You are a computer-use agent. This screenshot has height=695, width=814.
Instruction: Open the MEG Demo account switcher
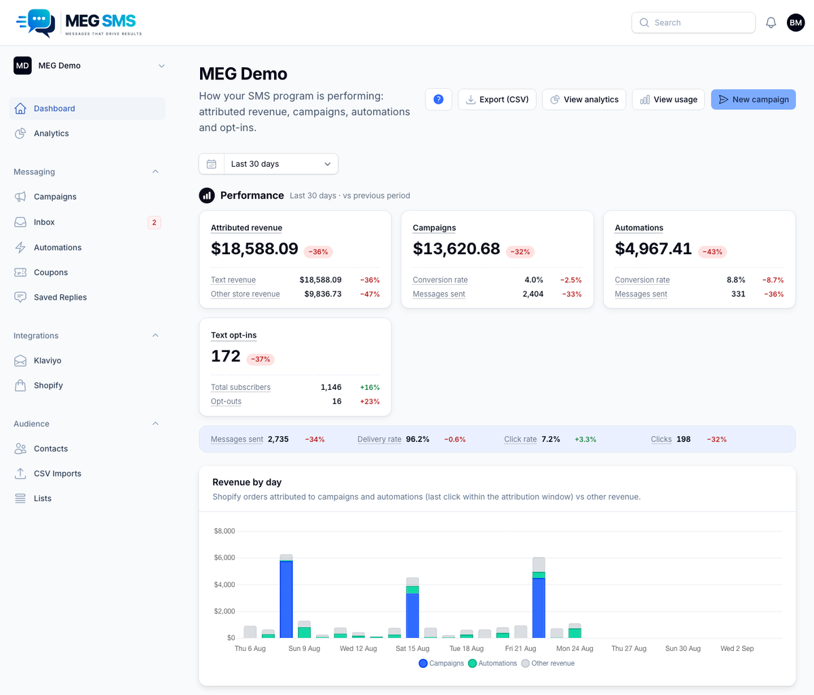click(x=90, y=66)
